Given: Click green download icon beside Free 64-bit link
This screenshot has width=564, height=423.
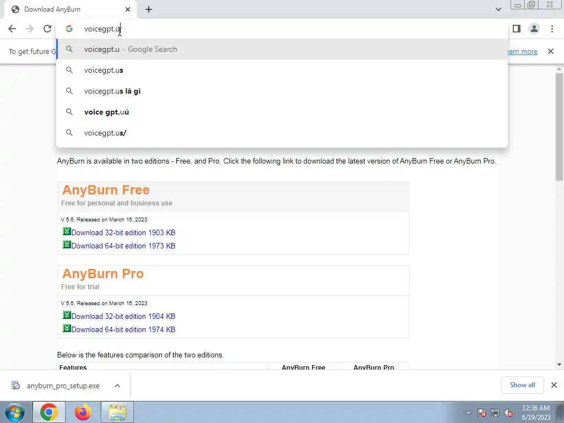Looking at the screenshot, I should pos(67,245).
